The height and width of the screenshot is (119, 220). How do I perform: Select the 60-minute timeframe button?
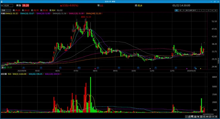216,10
